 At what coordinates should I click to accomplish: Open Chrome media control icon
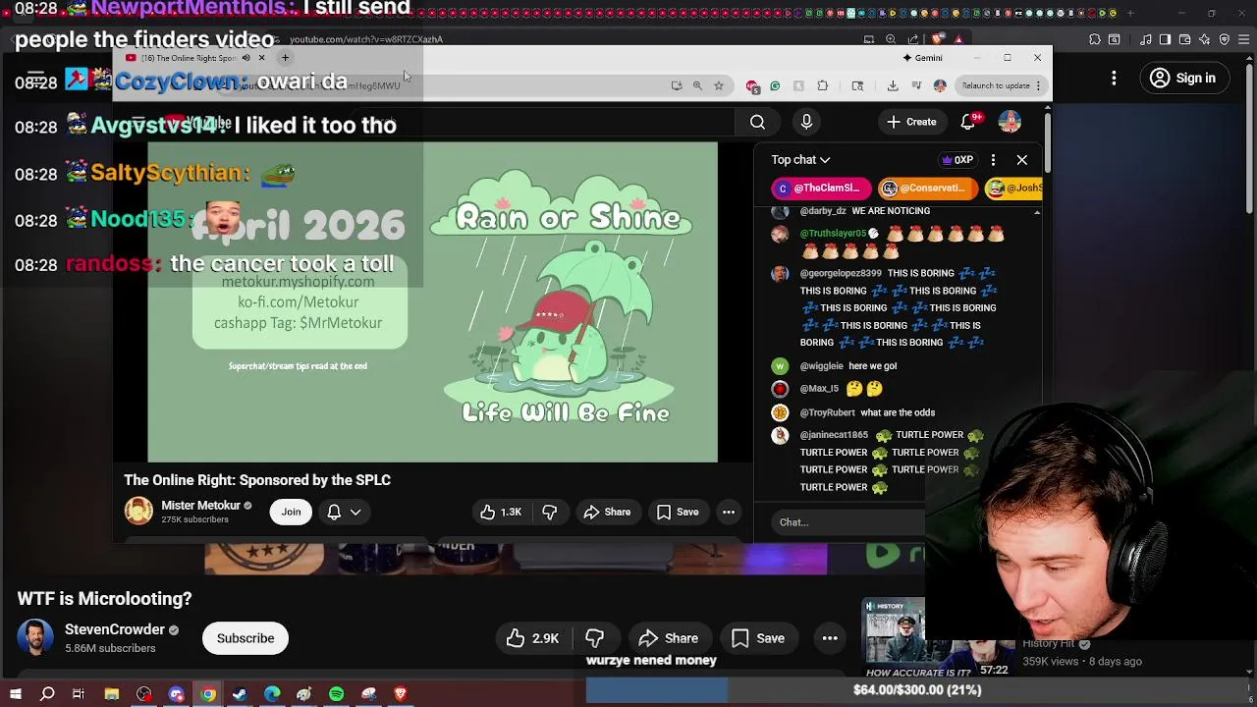tap(916, 85)
